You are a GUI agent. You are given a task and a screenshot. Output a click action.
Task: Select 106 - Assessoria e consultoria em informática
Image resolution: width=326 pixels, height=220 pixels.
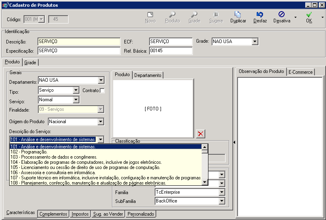pyautogui.click(x=106, y=173)
